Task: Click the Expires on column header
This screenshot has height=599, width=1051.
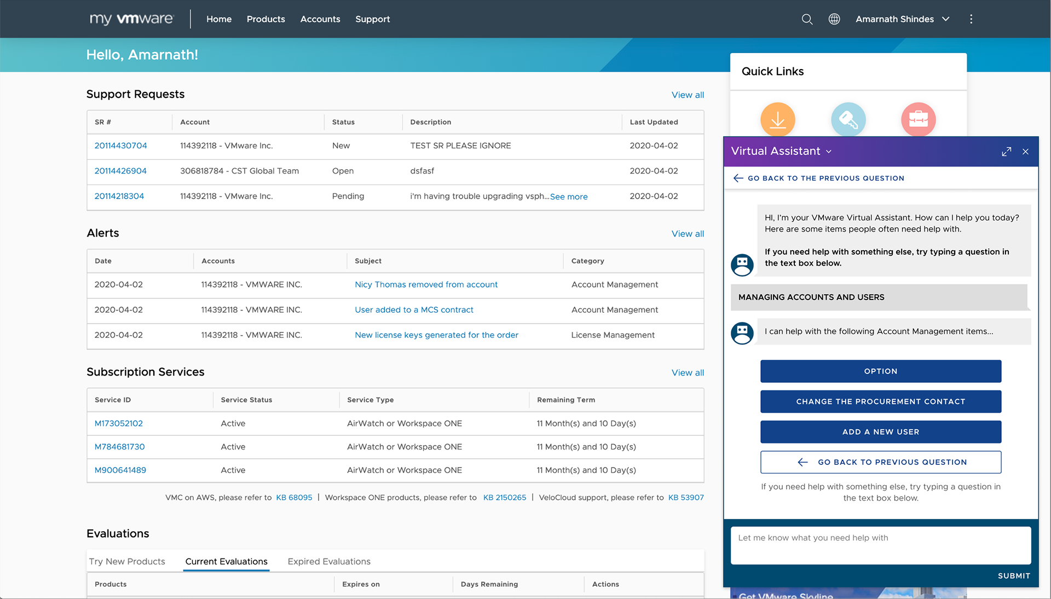Action: coord(361,584)
